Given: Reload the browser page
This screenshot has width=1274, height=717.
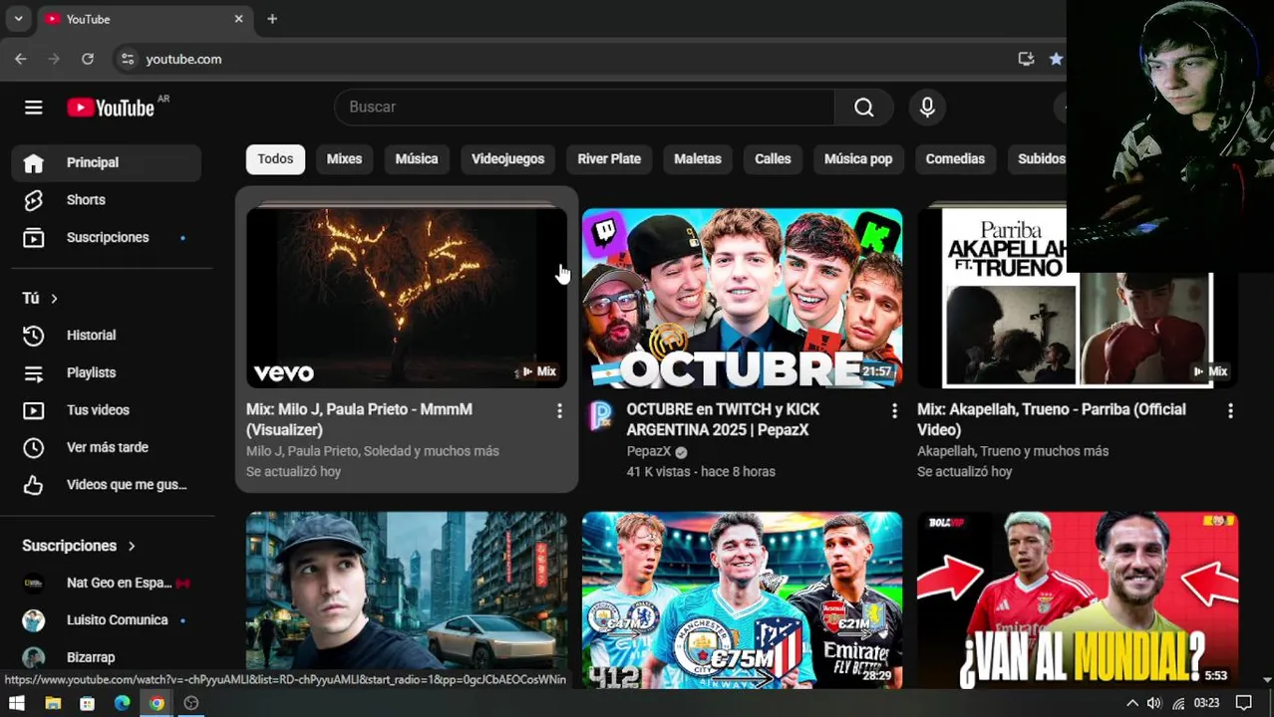Looking at the screenshot, I should point(88,59).
